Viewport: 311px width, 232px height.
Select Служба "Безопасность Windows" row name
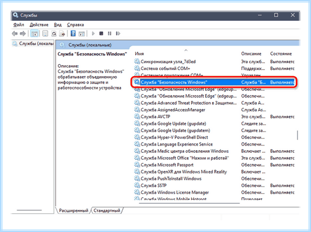174,82
